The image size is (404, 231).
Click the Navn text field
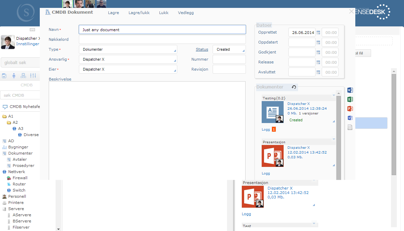pos(162,29)
